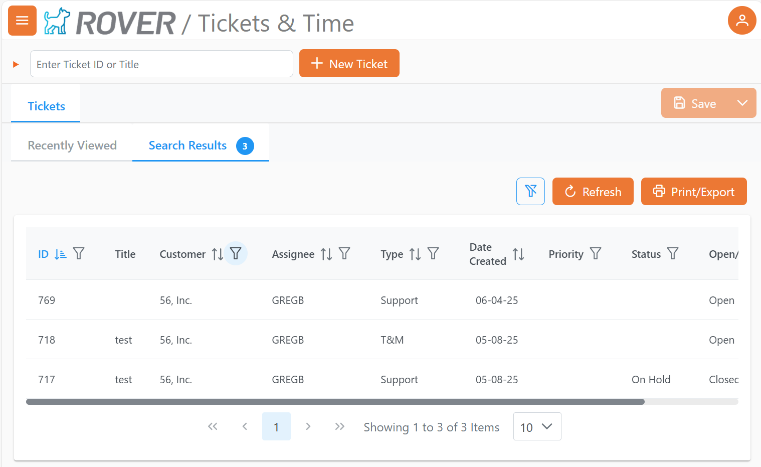Select the Search Results tab
The height and width of the screenshot is (467, 761).
187,145
